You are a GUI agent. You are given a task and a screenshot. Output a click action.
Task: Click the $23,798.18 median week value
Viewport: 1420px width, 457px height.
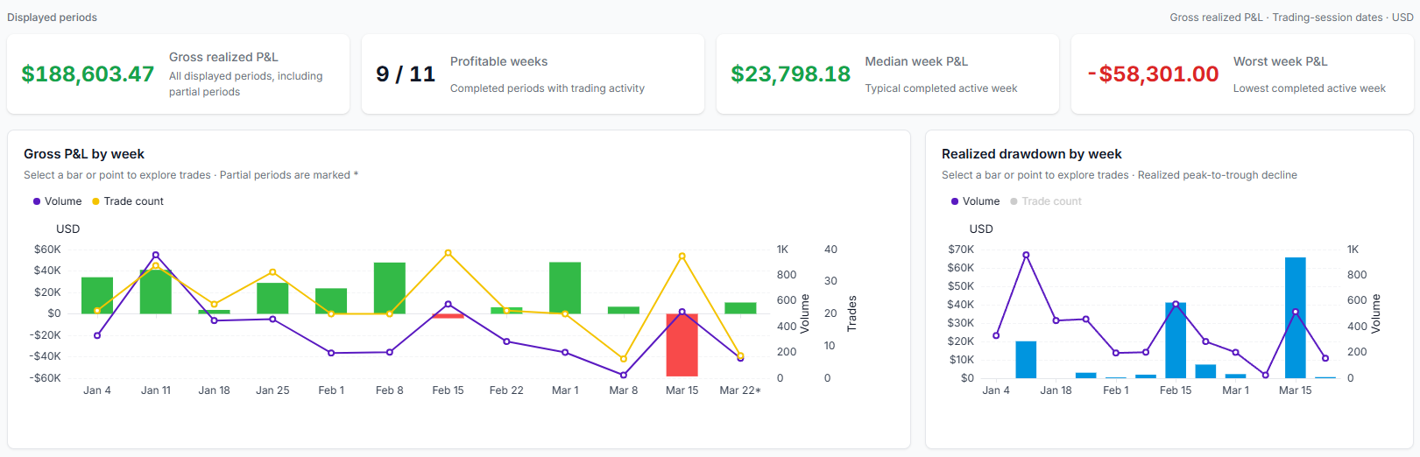[791, 74]
